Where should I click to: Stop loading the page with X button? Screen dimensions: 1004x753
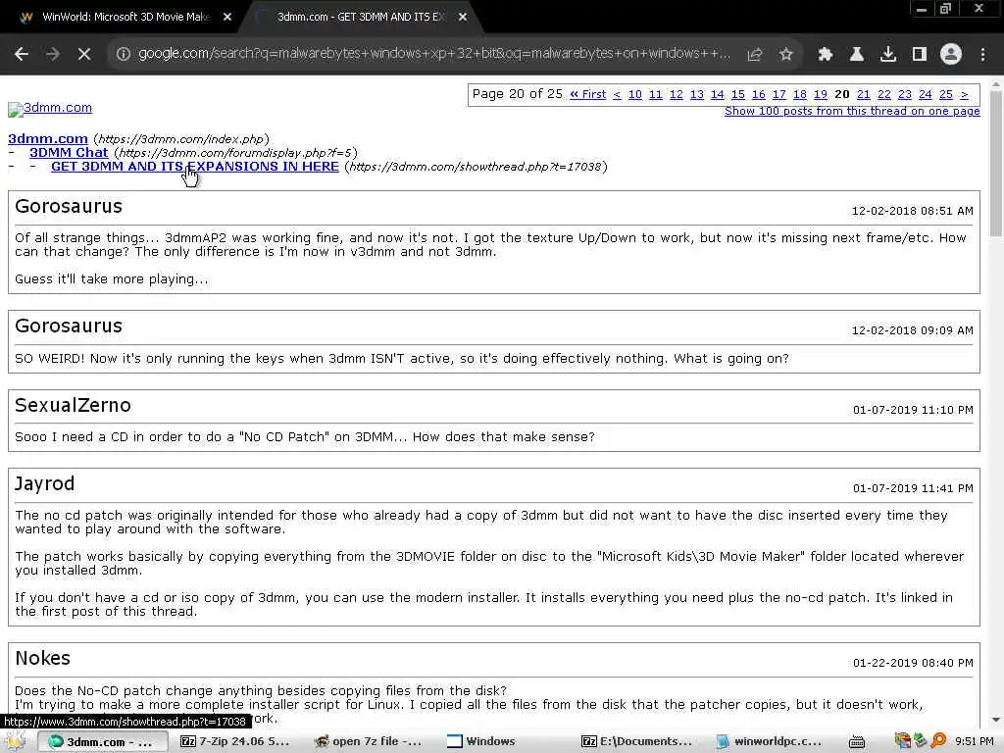(84, 55)
